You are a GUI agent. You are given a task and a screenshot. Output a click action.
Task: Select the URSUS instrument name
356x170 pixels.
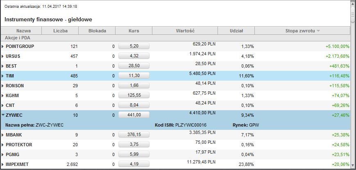pyautogui.click(x=13, y=56)
